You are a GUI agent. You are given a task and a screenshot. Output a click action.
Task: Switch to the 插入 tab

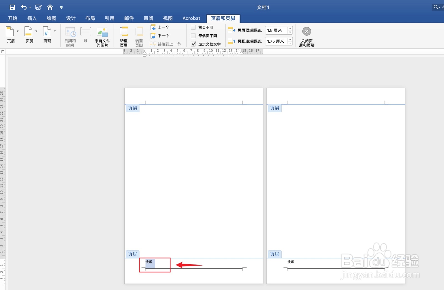[x=32, y=18]
